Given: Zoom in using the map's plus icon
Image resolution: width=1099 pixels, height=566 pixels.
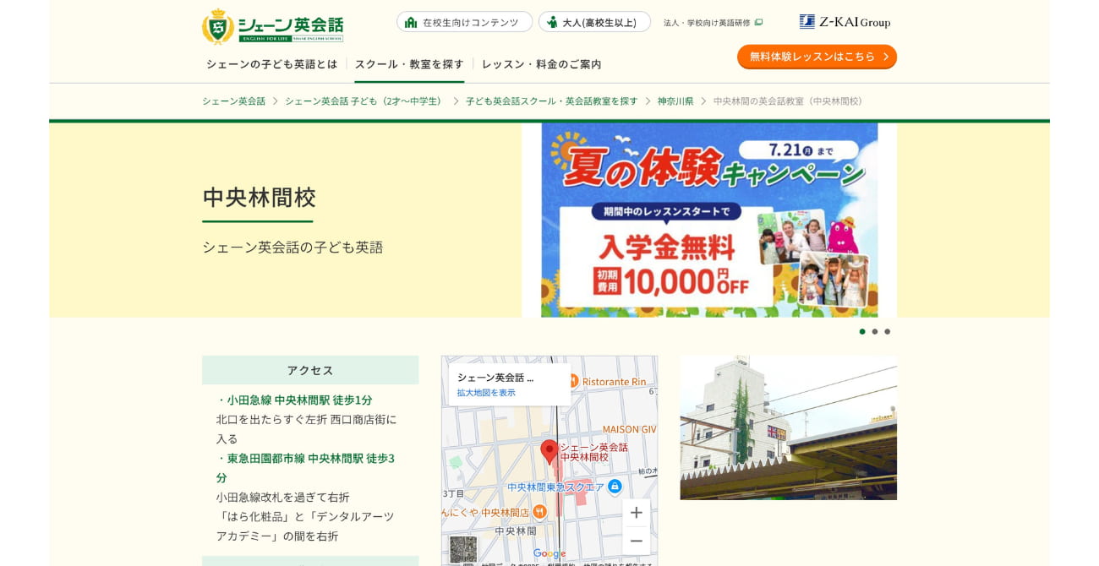Looking at the screenshot, I should 637,513.
